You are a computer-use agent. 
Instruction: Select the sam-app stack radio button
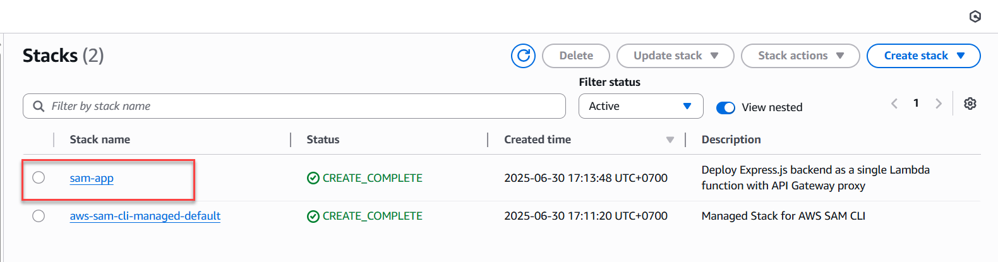point(39,177)
